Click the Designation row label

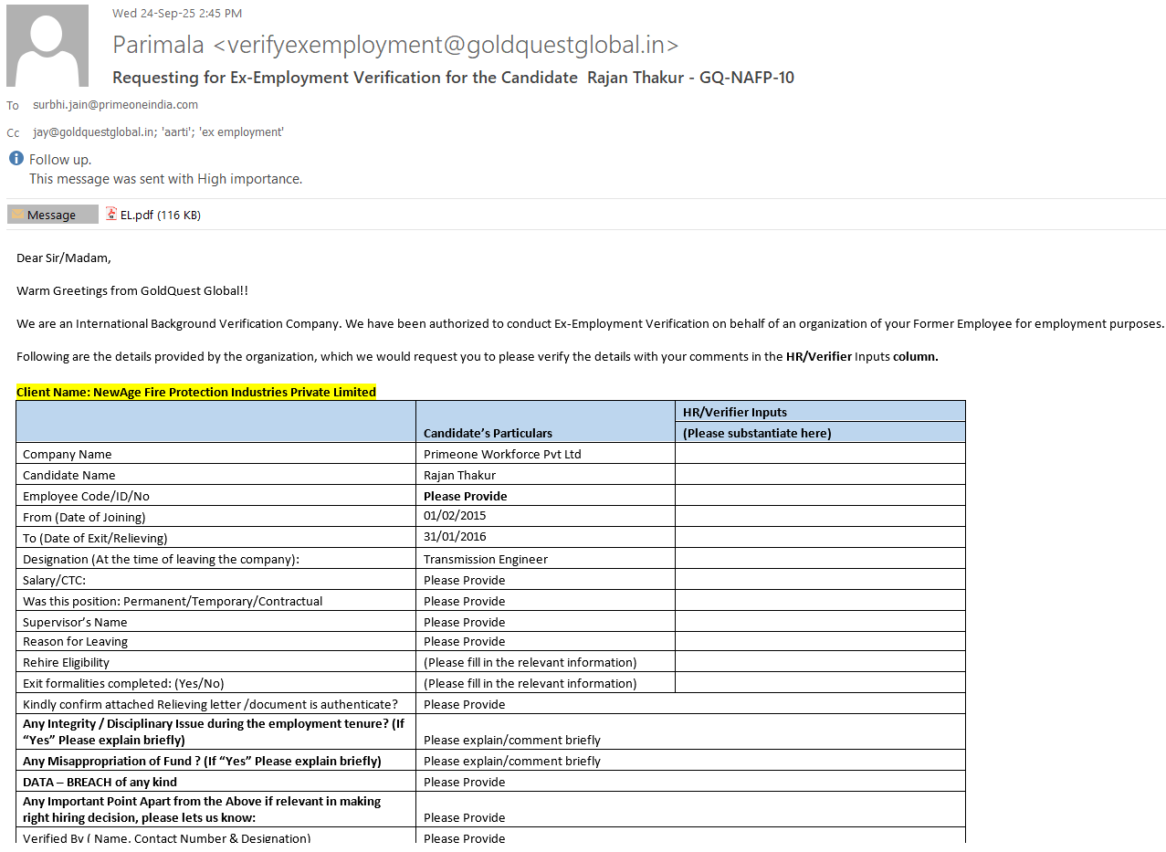[161, 559]
